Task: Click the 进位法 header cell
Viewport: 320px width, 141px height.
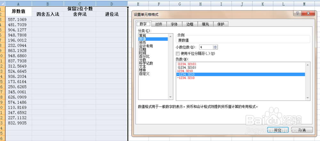Action: click(x=112, y=14)
